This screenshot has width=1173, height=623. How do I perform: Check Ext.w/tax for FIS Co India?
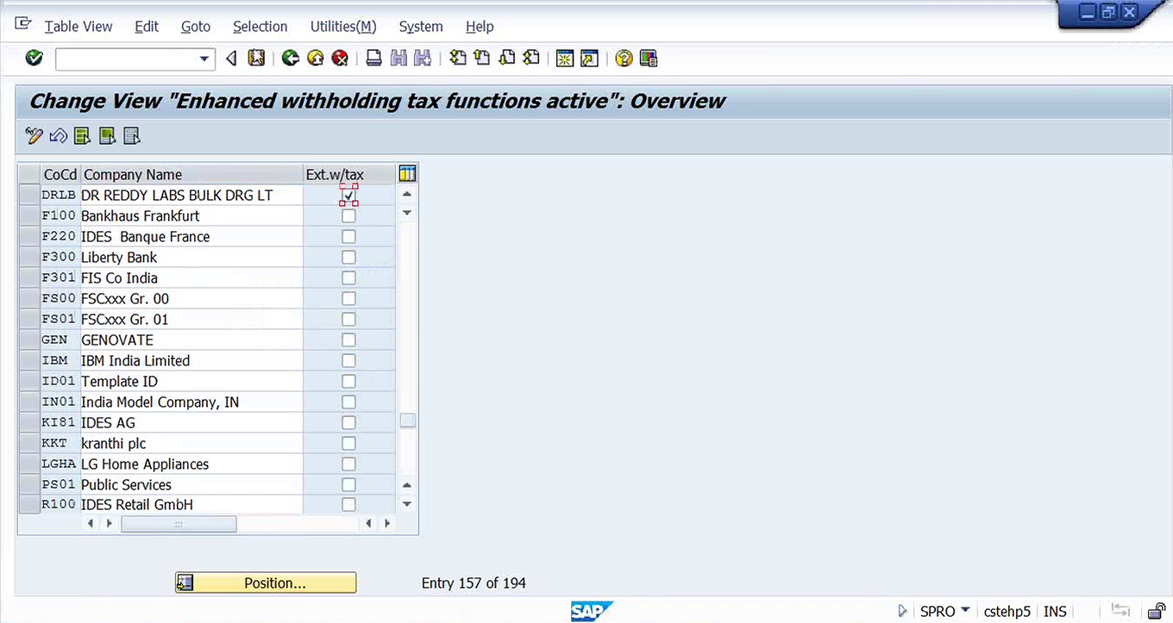pos(348,278)
